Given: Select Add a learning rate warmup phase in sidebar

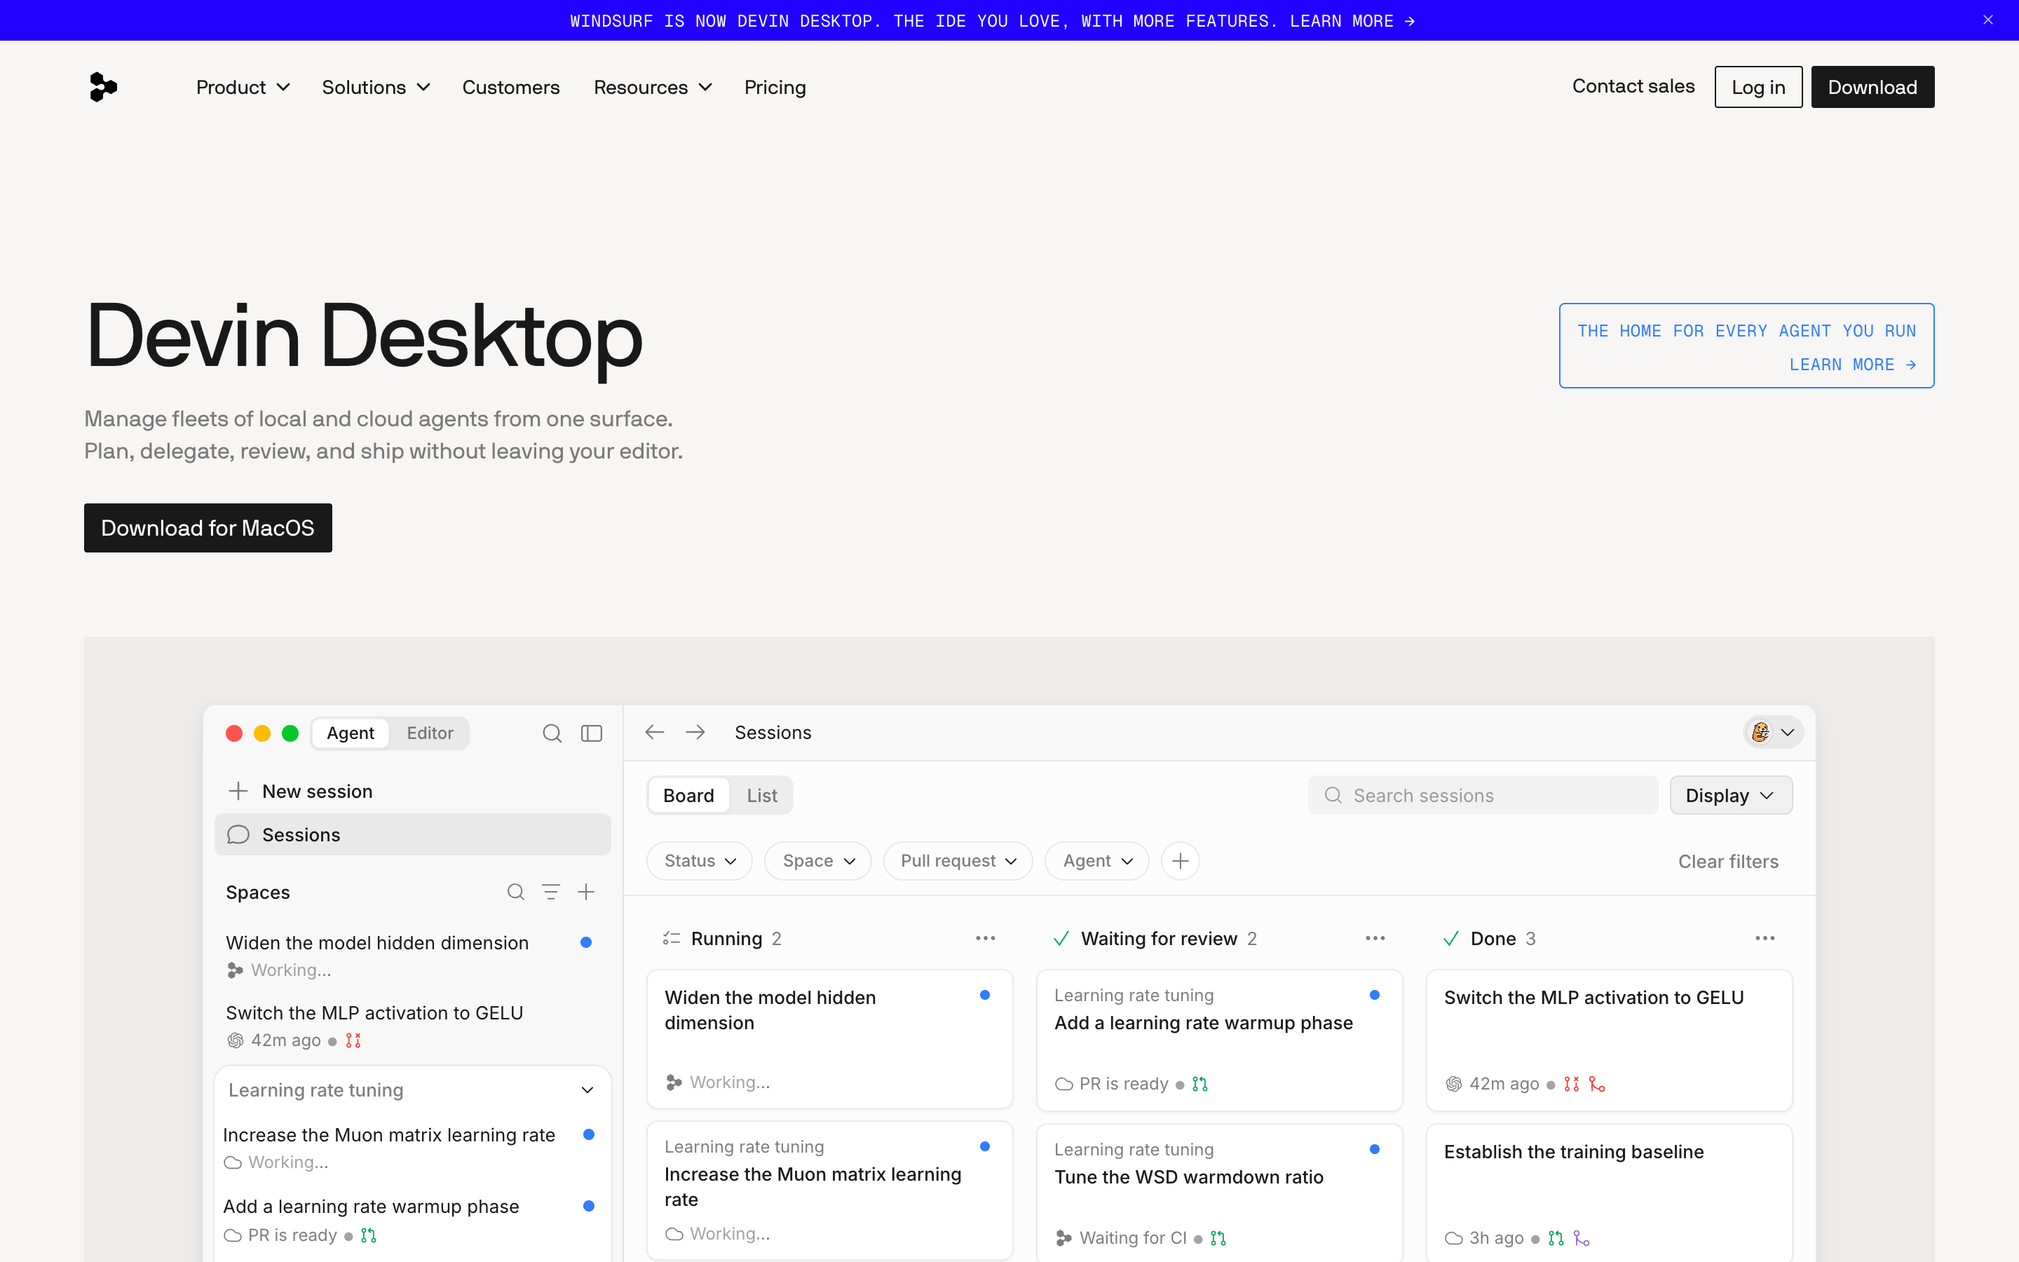Looking at the screenshot, I should pos(412,1219).
